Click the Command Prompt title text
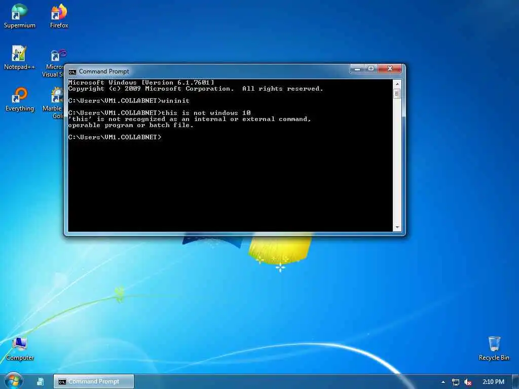519x389 pixels. click(x=104, y=71)
